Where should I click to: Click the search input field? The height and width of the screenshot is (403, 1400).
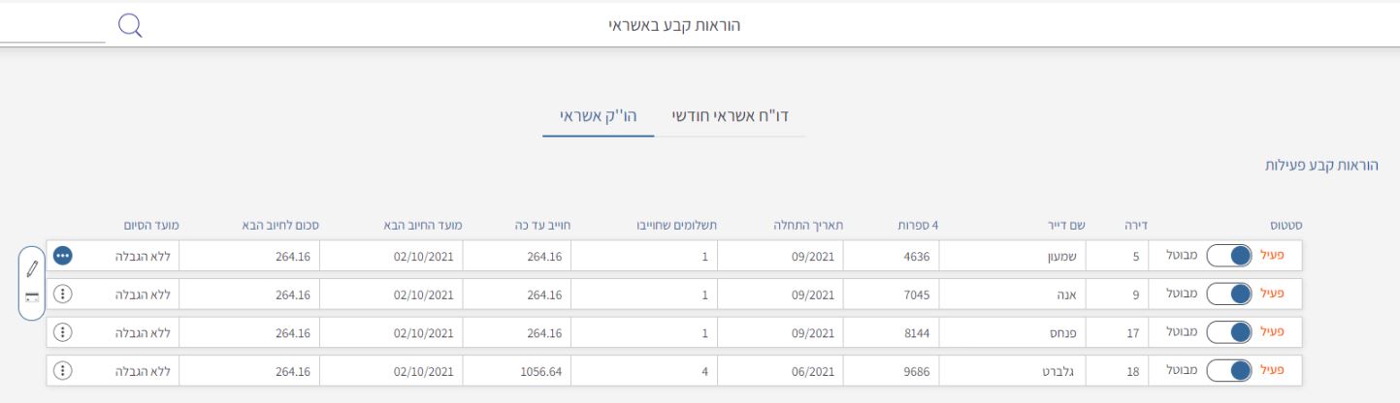click(x=51, y=27)
